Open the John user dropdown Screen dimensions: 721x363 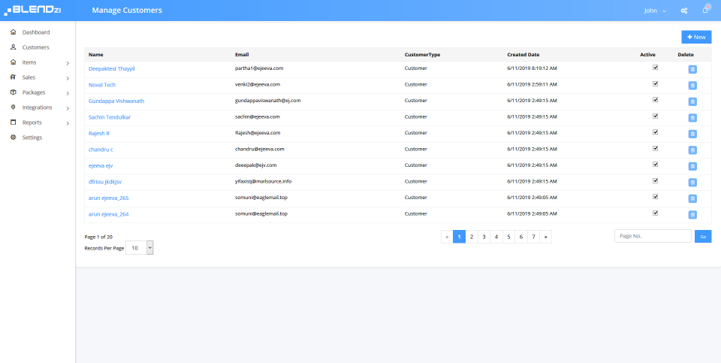pos(655,11)
